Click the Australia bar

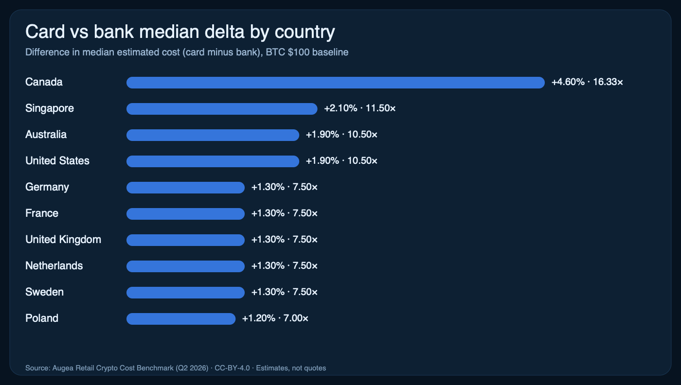pos(213,135)
